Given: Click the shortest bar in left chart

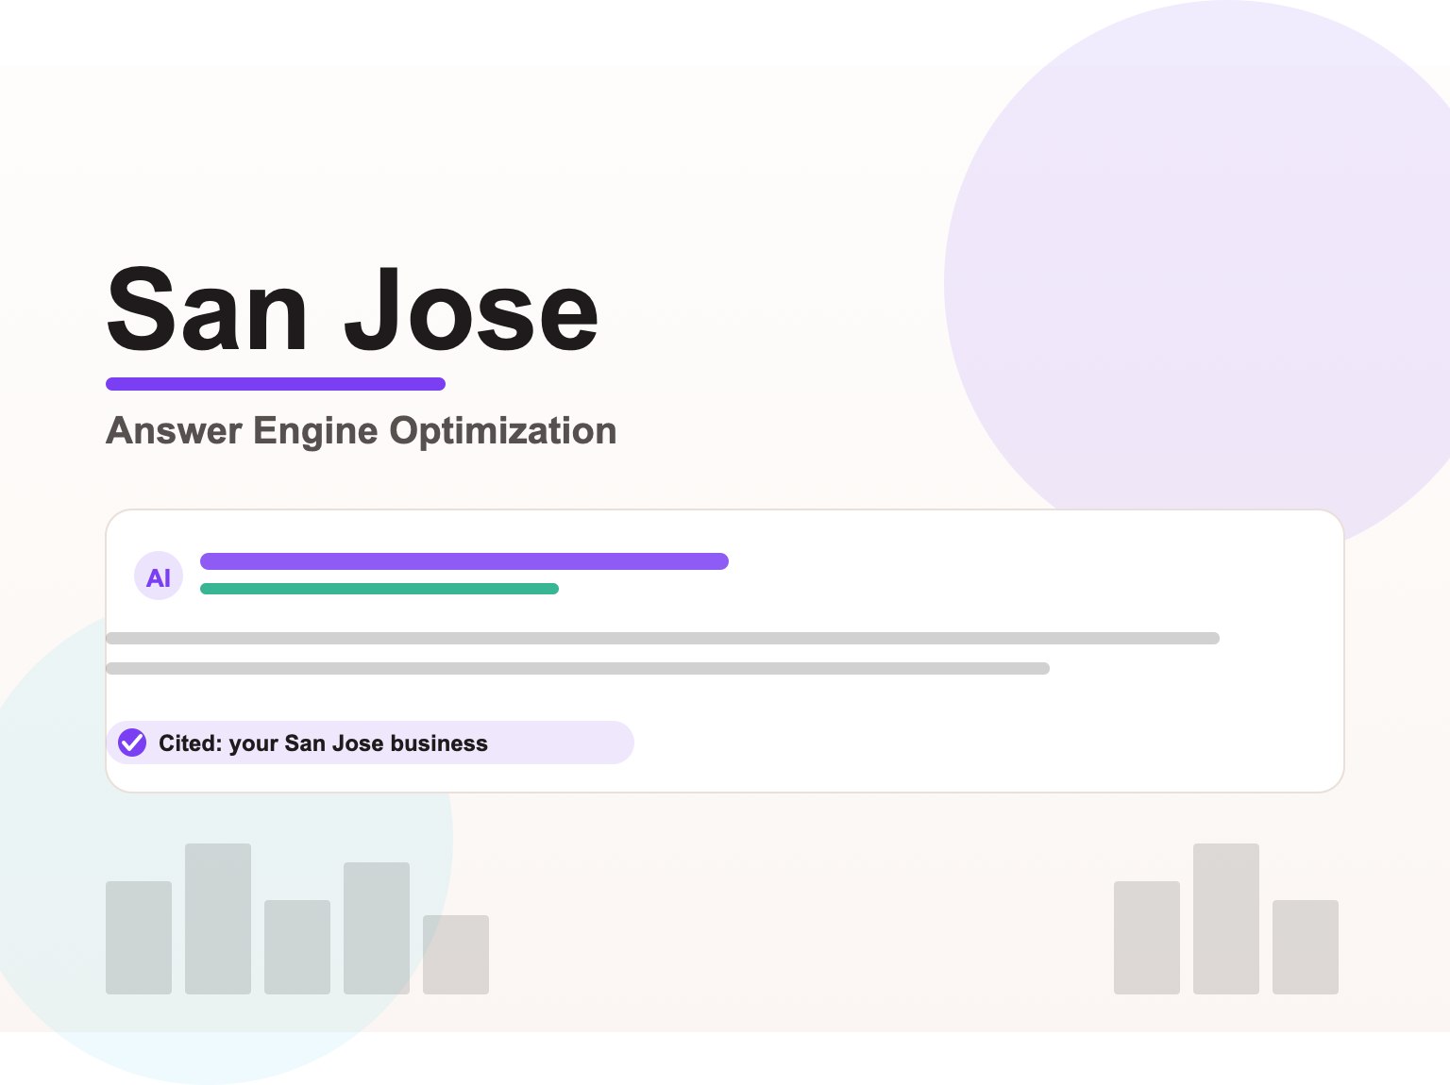Looking at the screenshot, I should (x=456, y=955).
